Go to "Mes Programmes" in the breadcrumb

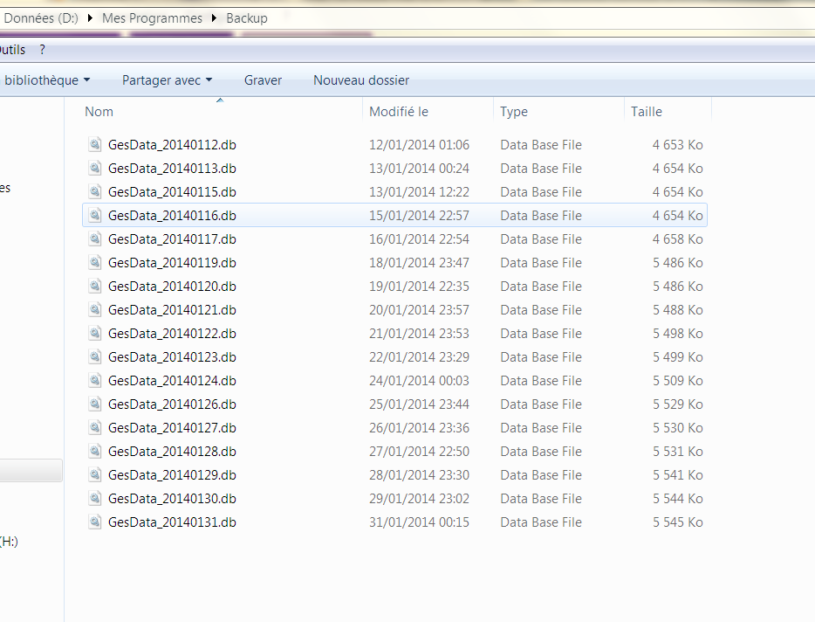point(152,18)
